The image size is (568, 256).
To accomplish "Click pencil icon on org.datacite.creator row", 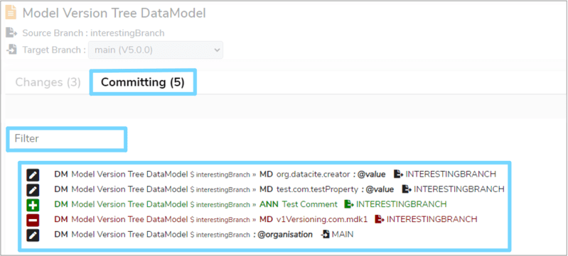I will coord(33,175).
